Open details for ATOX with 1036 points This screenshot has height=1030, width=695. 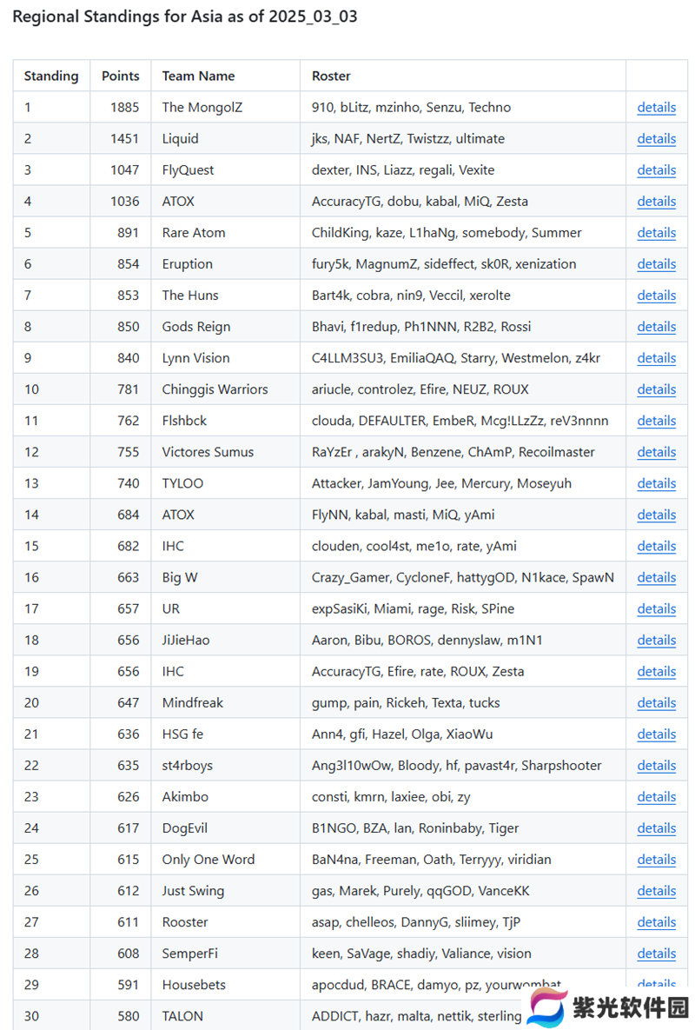pyautogui.click(x=656, y=201)
